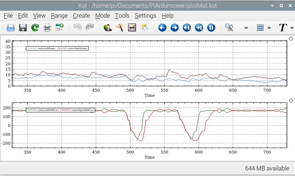Toggle the bottom plot's tied-zoom circle

pyautogui.click(x=291, y=101)
